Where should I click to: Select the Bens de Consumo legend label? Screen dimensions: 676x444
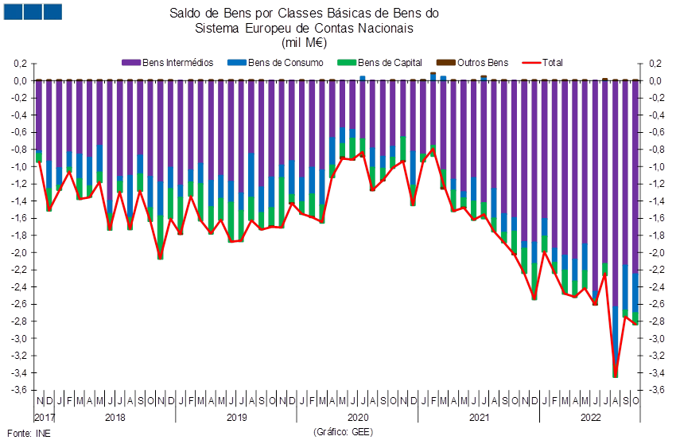(x=286, y=63)
